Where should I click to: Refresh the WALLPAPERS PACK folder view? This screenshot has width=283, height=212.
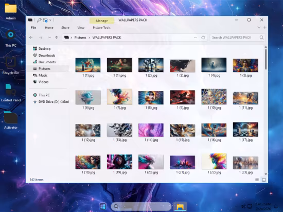pos(203,38)
